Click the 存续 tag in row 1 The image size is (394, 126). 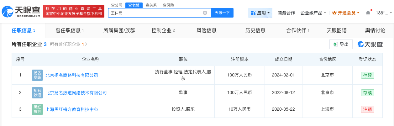(367, 75)
